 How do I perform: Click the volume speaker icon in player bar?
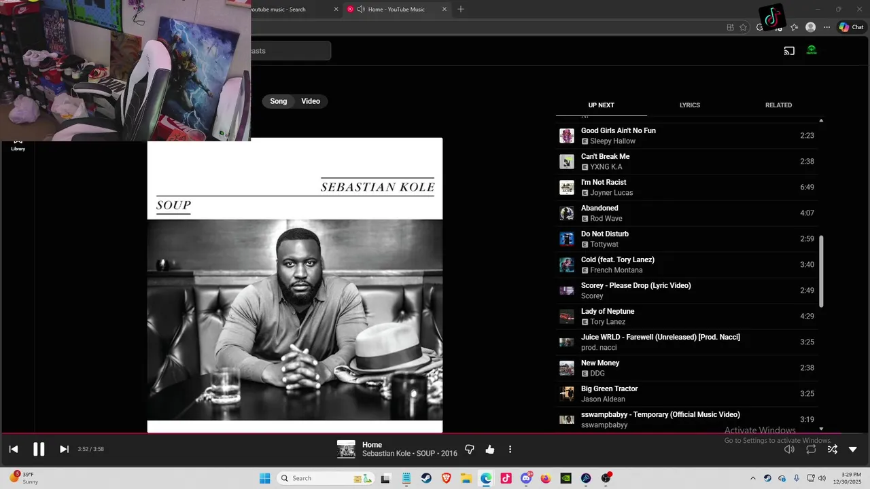(789, 449)
